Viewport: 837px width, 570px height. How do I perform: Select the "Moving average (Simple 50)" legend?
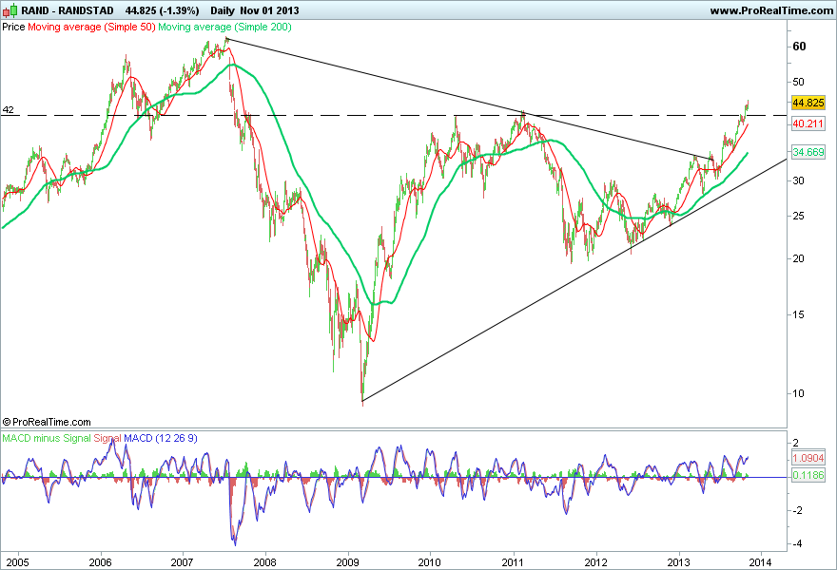point(91,27)
